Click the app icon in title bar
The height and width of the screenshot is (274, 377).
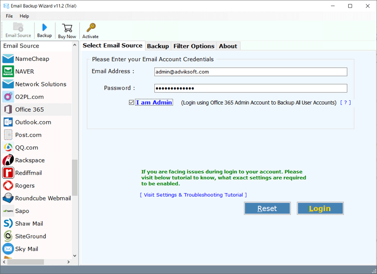[x=6, y=6]
